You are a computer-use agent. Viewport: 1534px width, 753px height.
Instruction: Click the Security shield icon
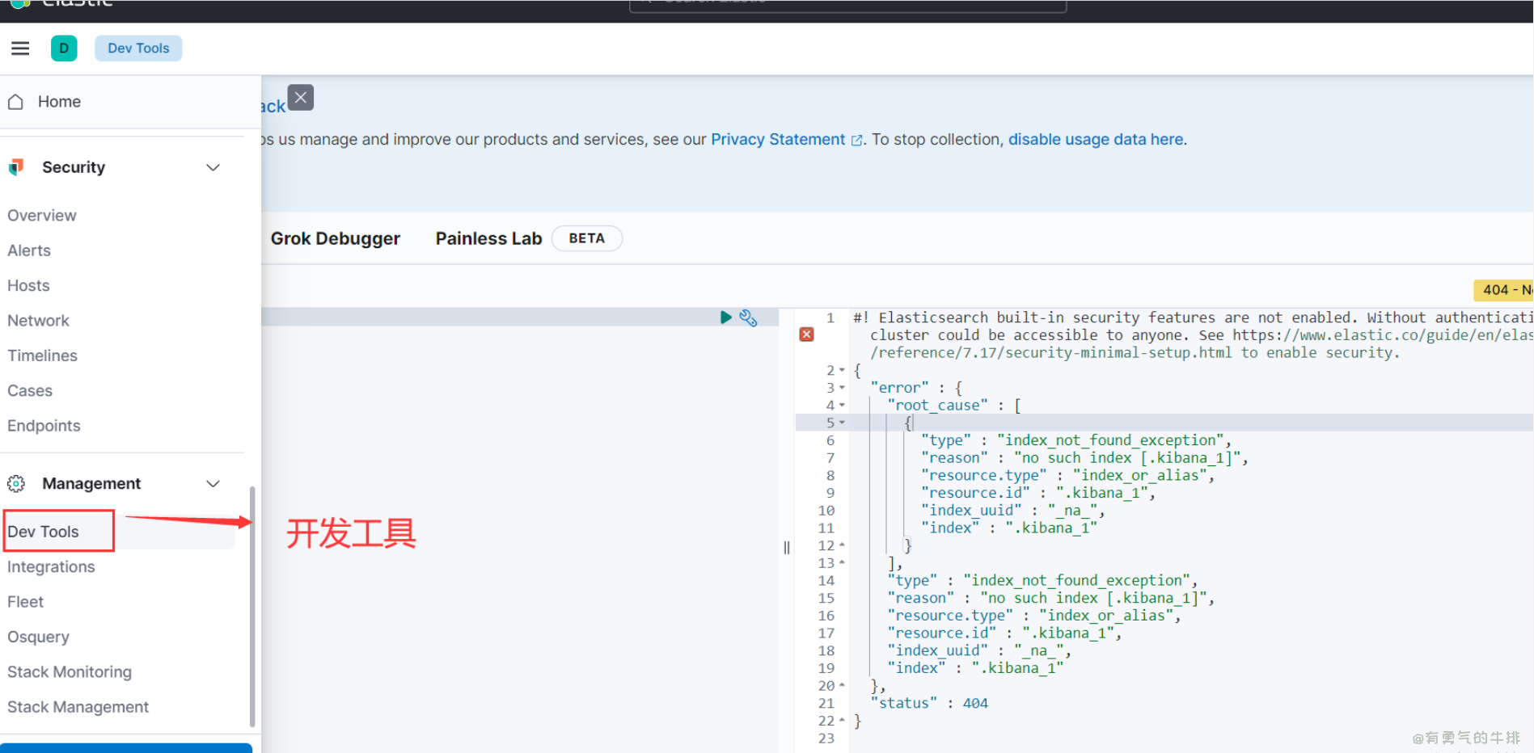pos(16,167)
